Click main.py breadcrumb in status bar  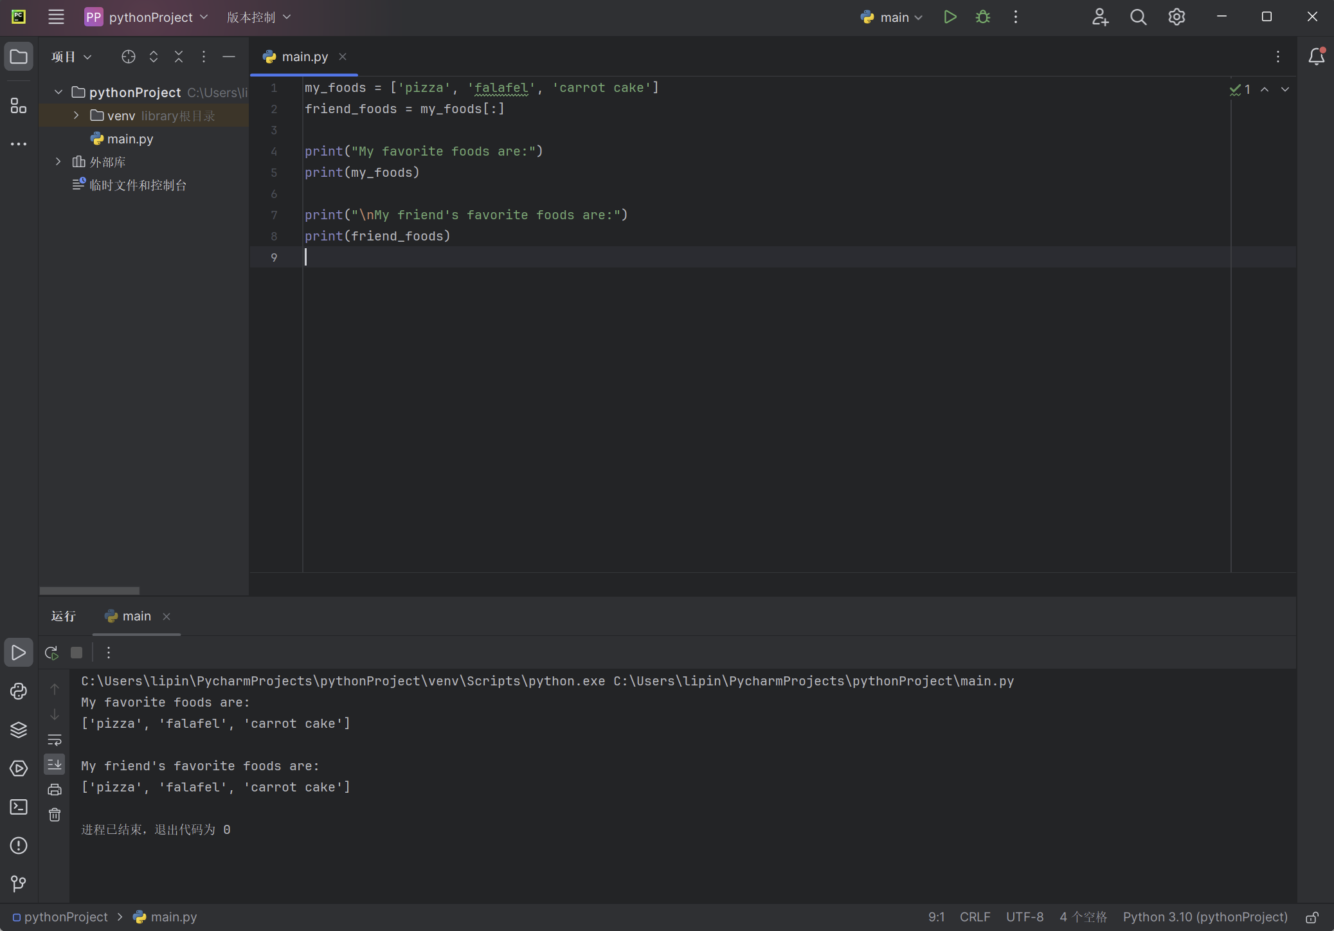pos(165,917)
